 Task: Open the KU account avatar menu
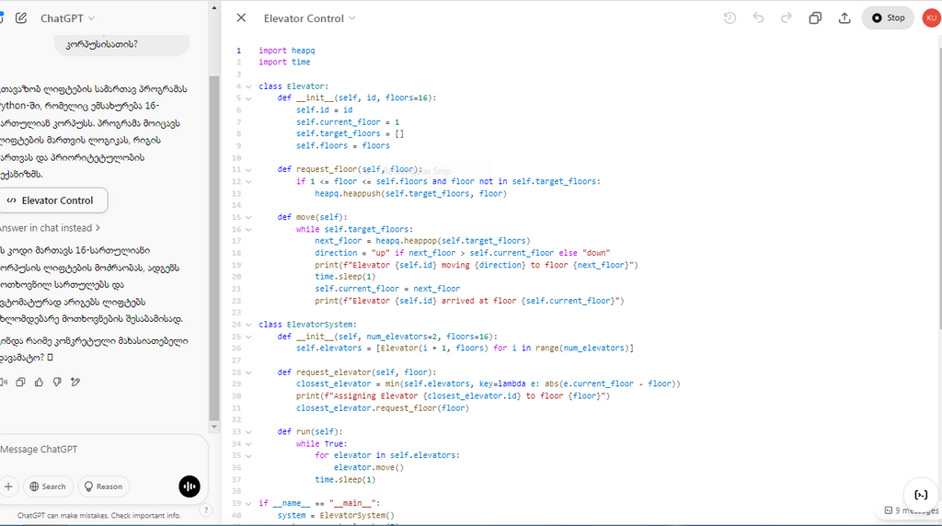pos(931,18)
